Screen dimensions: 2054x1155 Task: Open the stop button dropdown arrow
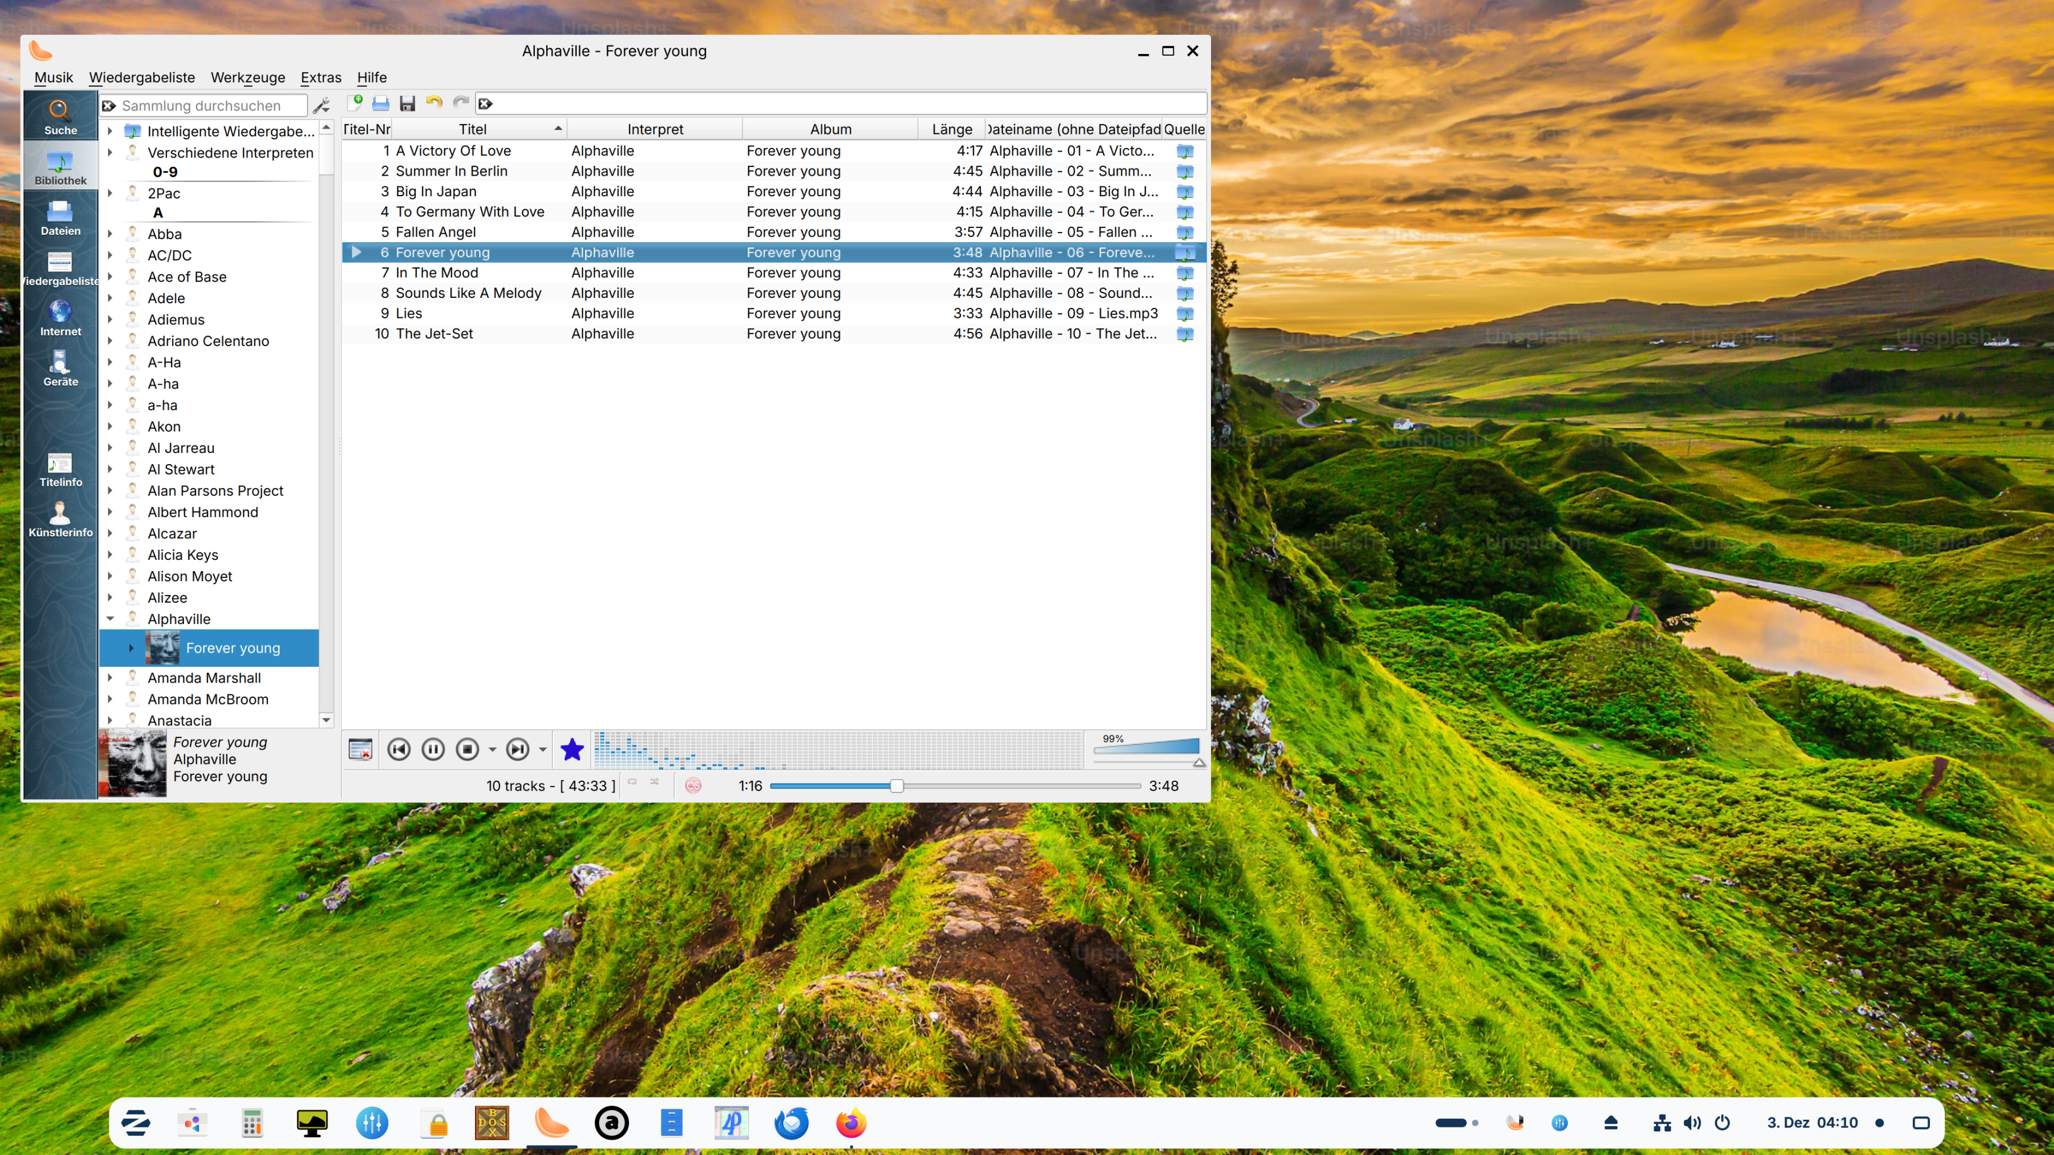point(492,749)
